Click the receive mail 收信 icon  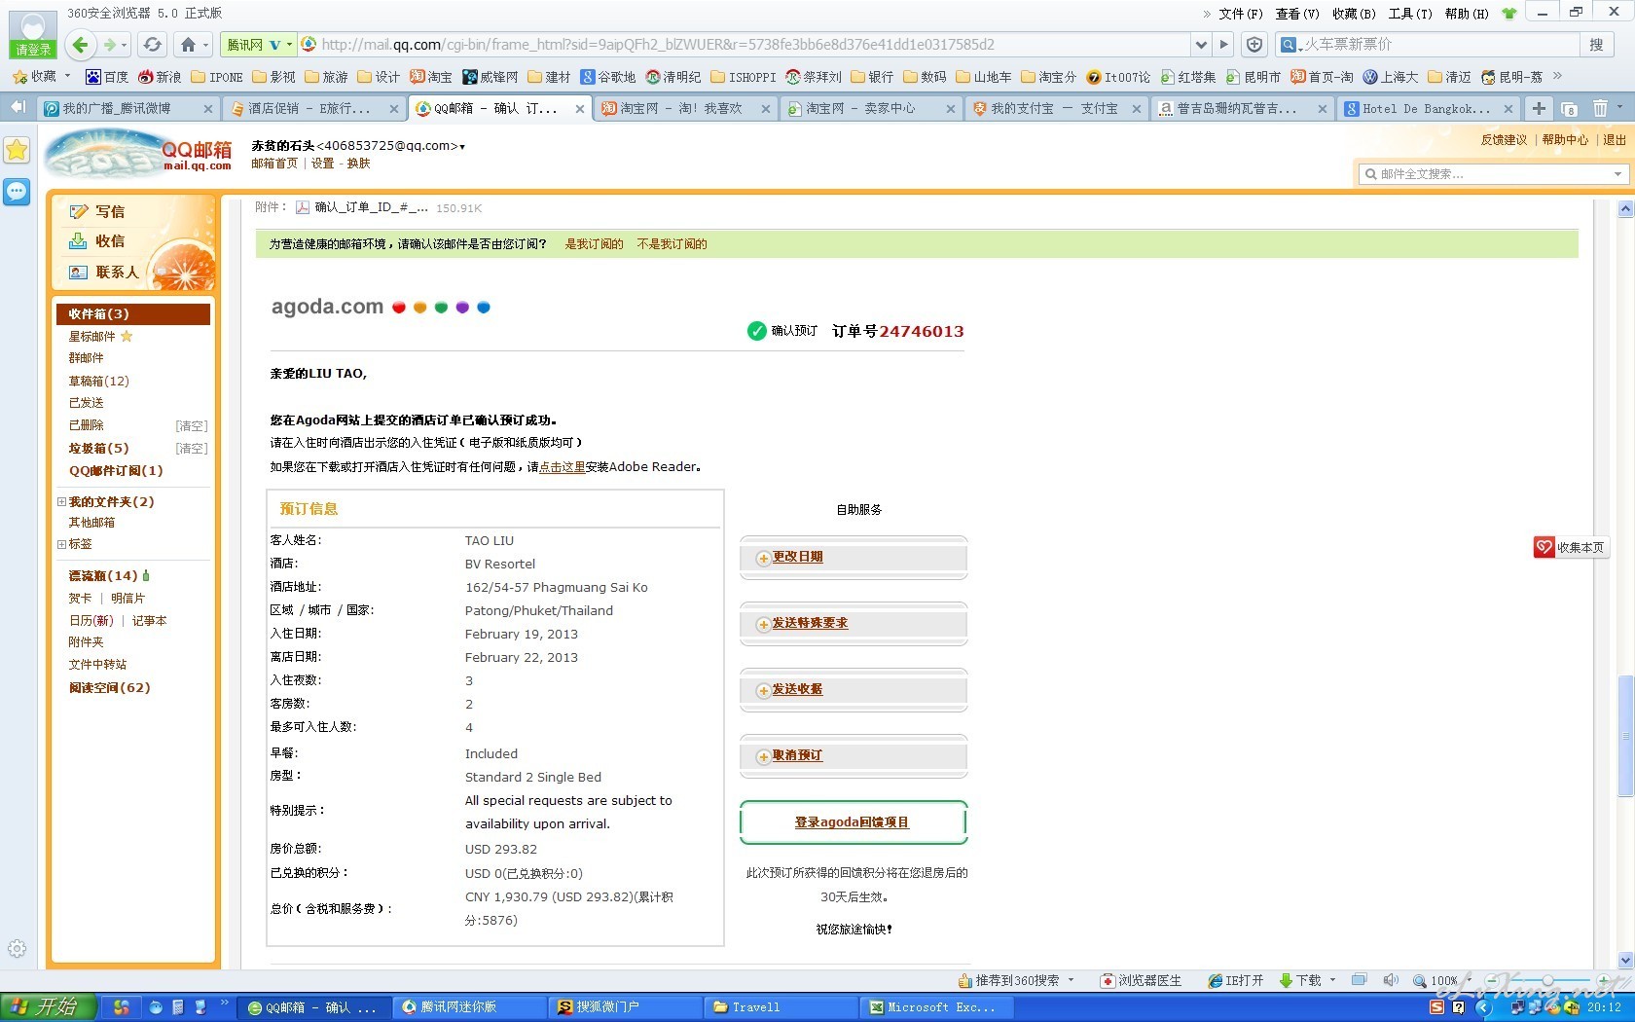tap(79, 241)
